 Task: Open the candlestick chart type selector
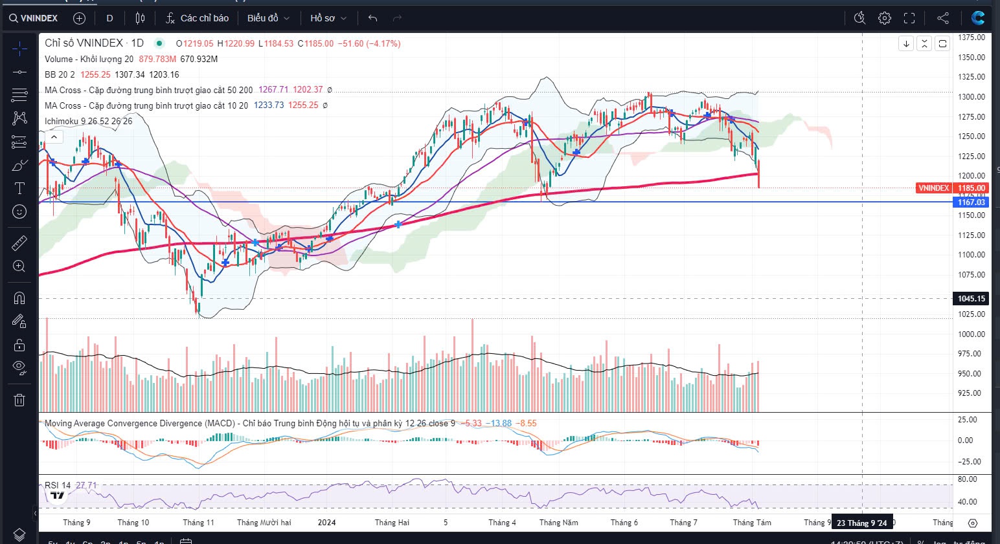click(x=140, y=18)
